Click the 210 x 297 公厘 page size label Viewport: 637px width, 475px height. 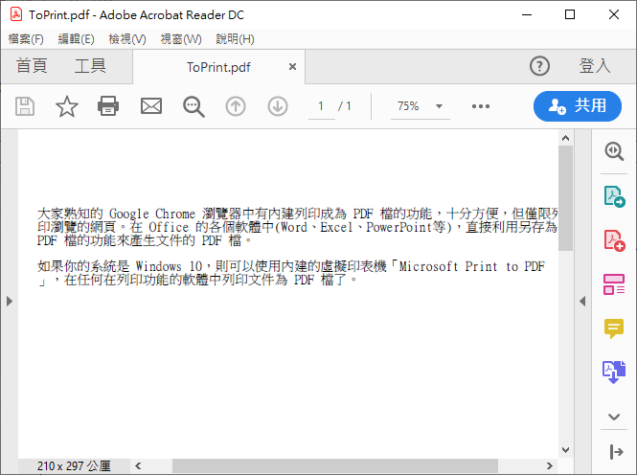74,465
